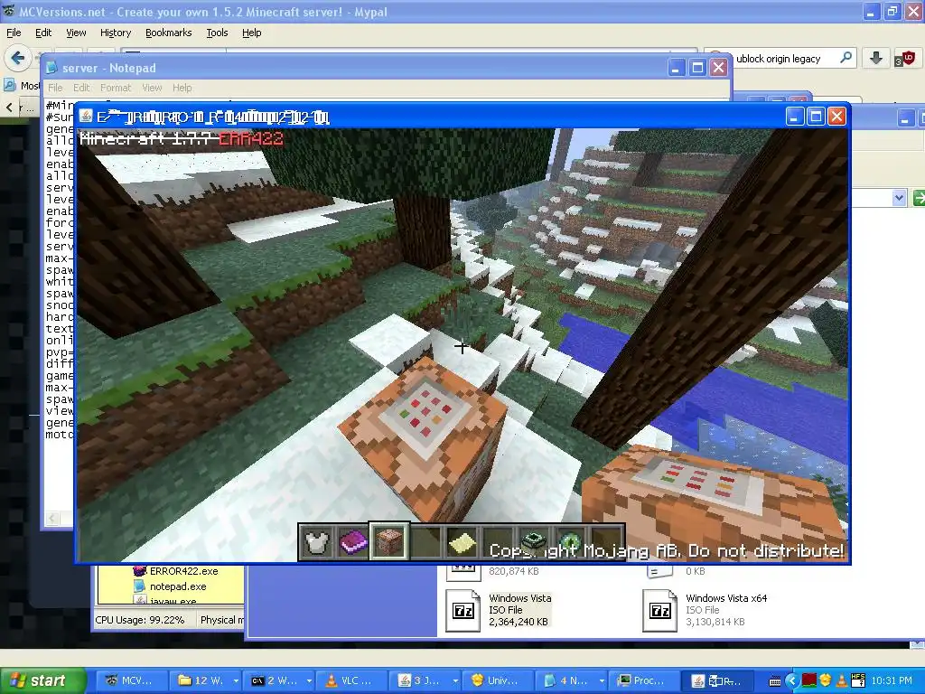
Task: Open Notepad Help menu
Action: [x=182, y=88]
